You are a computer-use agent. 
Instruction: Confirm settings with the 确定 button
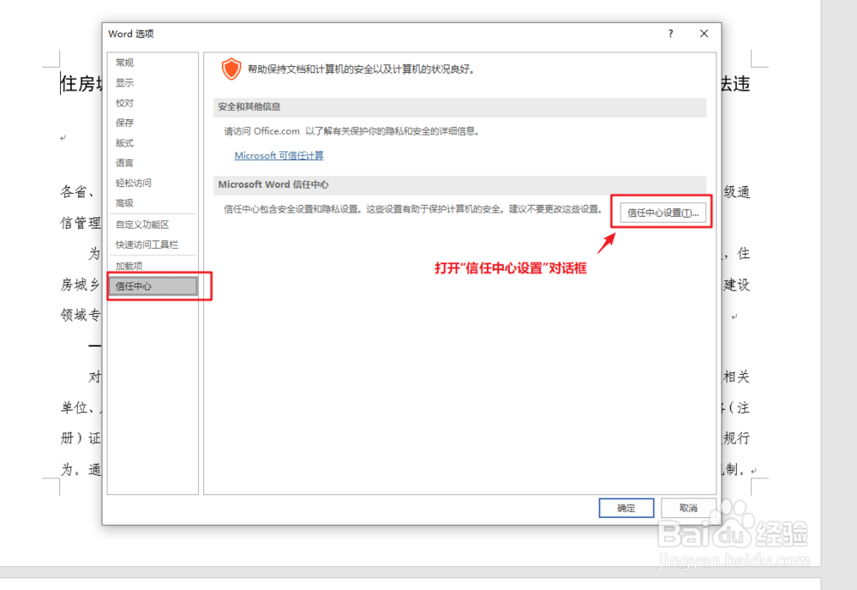[x=626, y=508]
